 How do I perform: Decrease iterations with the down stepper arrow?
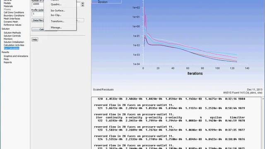[x=82, y=5]
